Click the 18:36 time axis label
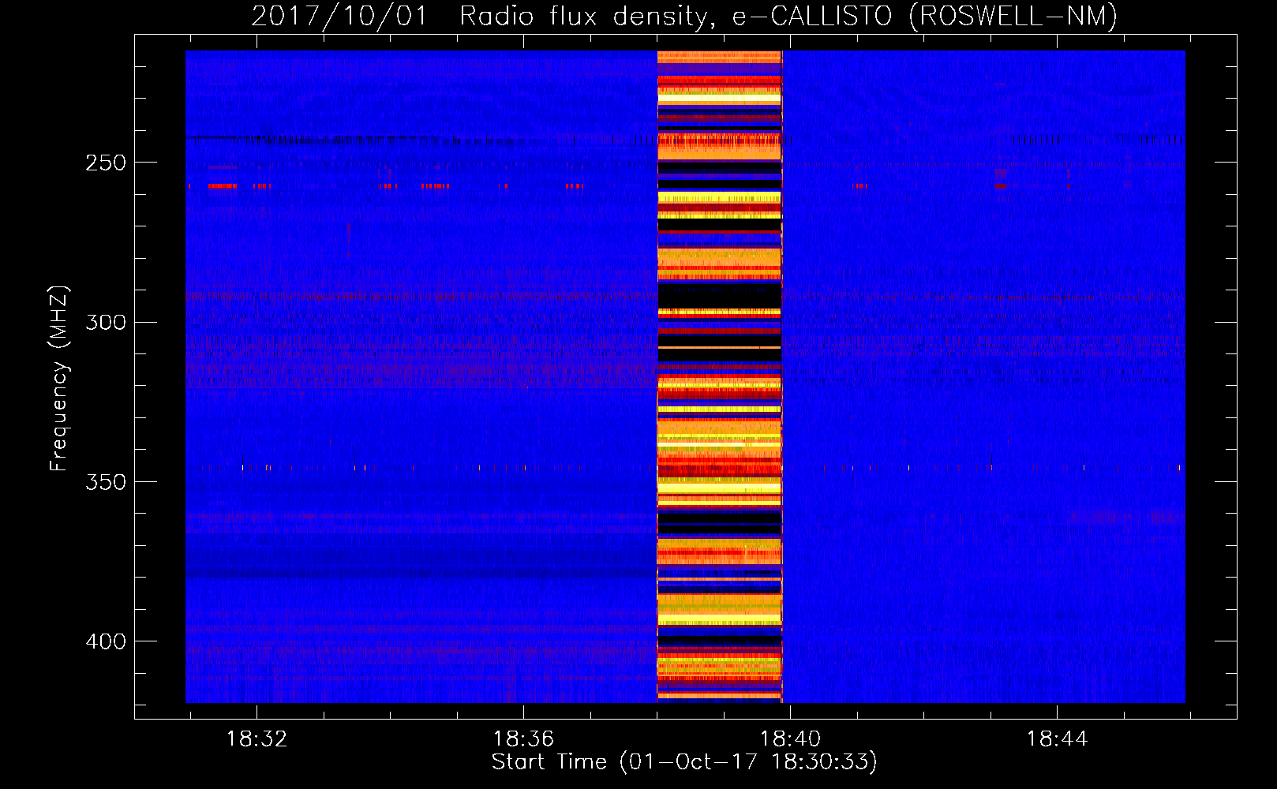The image size is (1277, 789). pyautogui.click(x=523, y=739)
